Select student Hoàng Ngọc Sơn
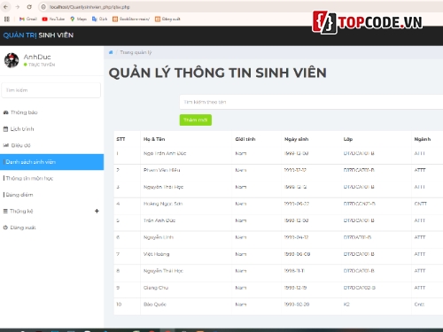Screen dimensions: 443x332 tap(163, 204)
